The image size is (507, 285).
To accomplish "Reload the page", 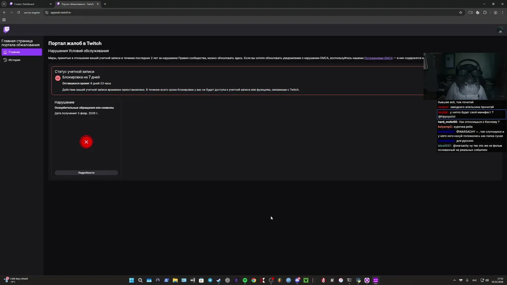I will pyautogui.click(x=18, y=12).
